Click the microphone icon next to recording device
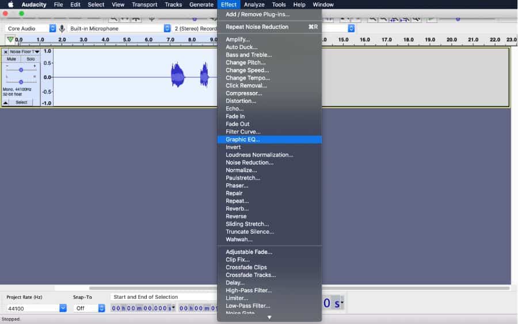Image resolution: width=518 pixels, height=324 pixels. (x=62, y=28)
